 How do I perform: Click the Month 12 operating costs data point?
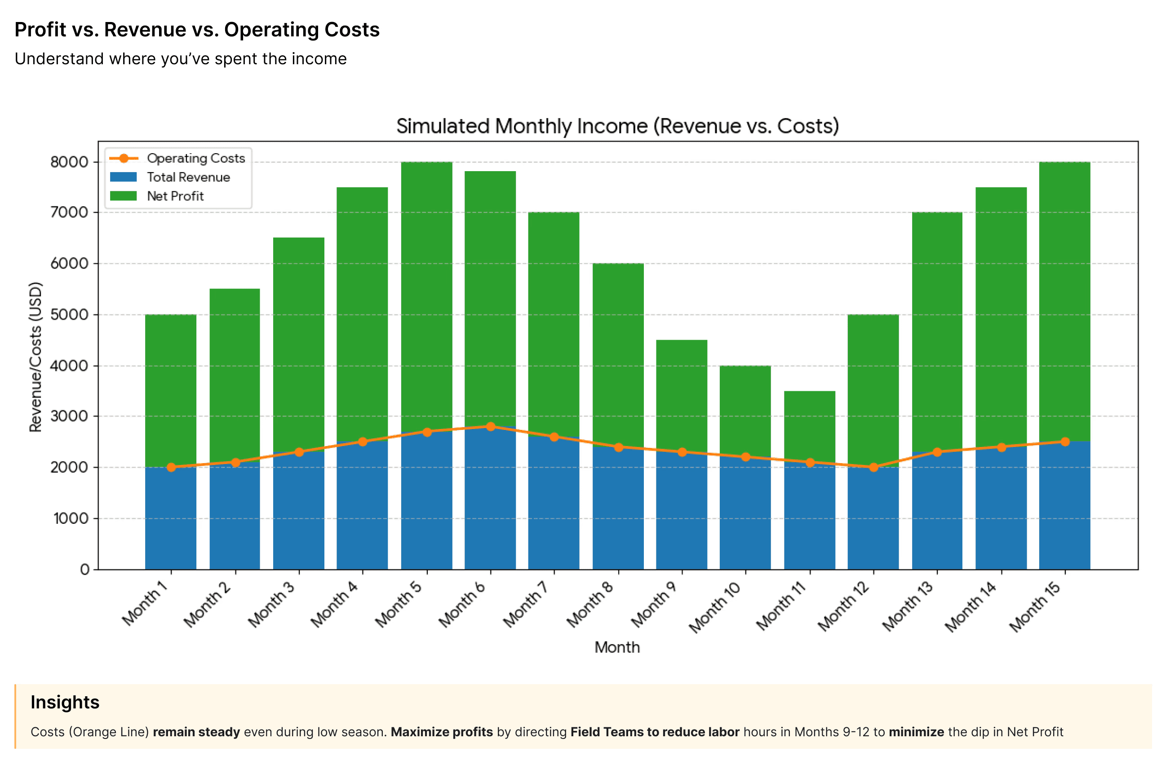(x=874, y=468)
